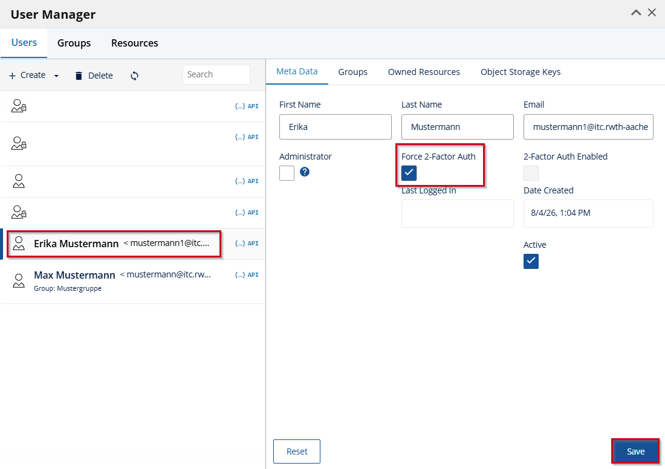Select the first locked user icon in list
Image resolution: width=665 pixels, height=469 pixels.
point(19,106)
